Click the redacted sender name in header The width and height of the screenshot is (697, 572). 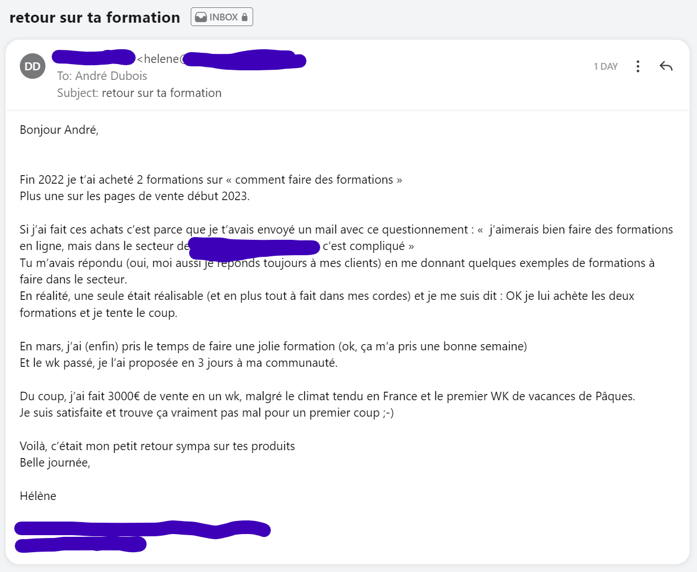coord(93,57)
